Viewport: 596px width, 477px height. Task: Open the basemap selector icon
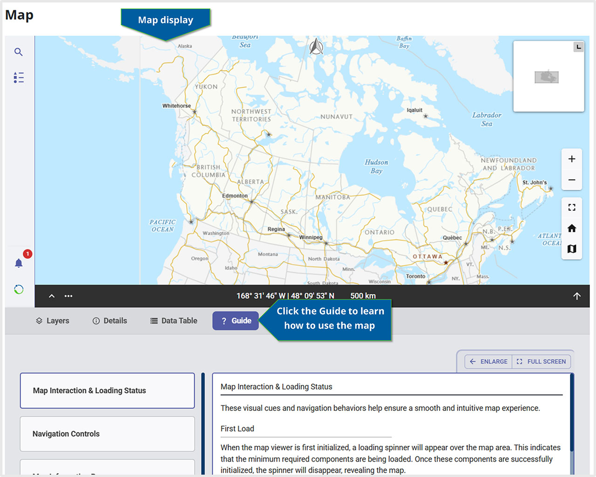pyautogui.click(x=572, y=249)
